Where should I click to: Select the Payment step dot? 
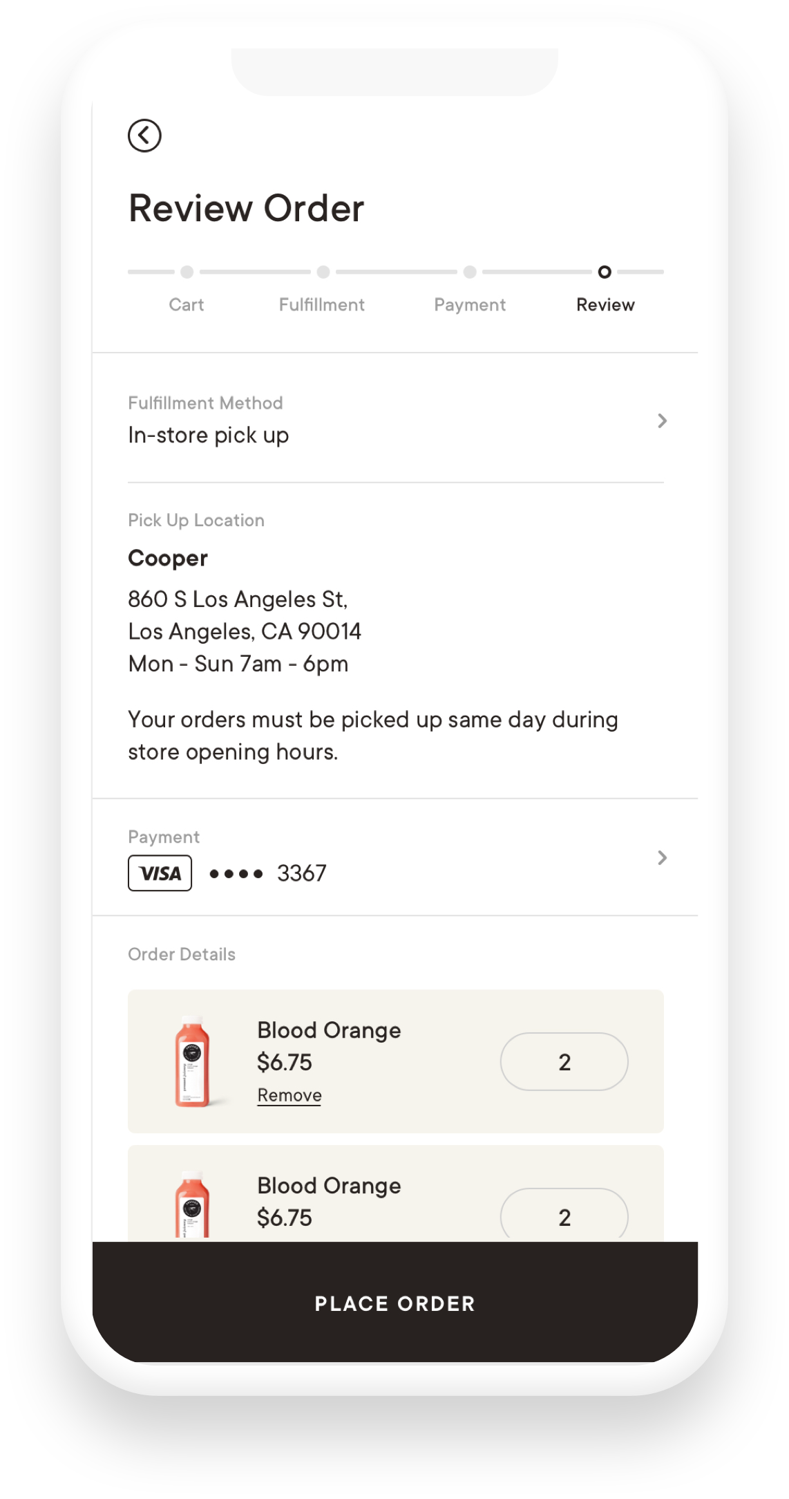click(470, 272)
